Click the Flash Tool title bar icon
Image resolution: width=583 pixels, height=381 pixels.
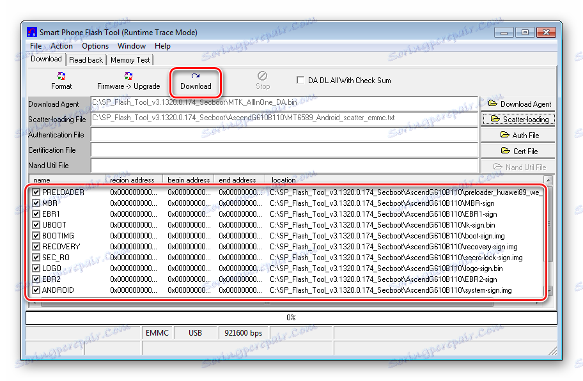click(32, 33)
